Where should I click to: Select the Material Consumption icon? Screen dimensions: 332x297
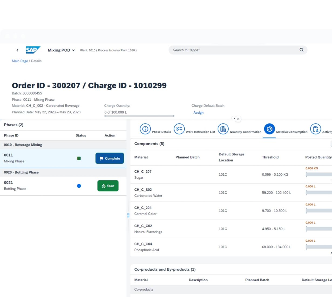[269, 129]
